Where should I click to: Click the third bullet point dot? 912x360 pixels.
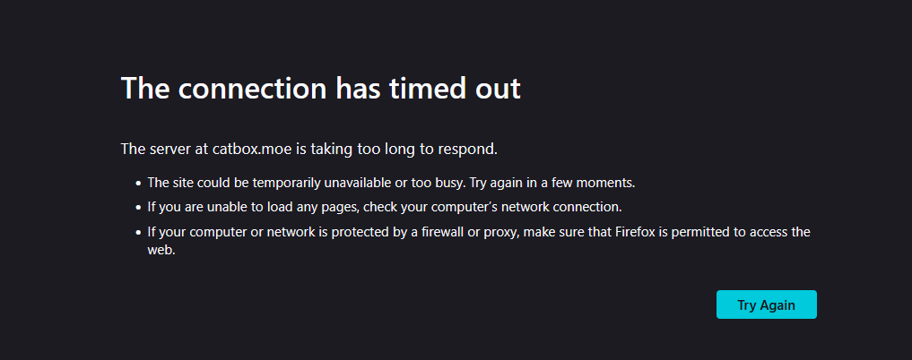(138, 233)
